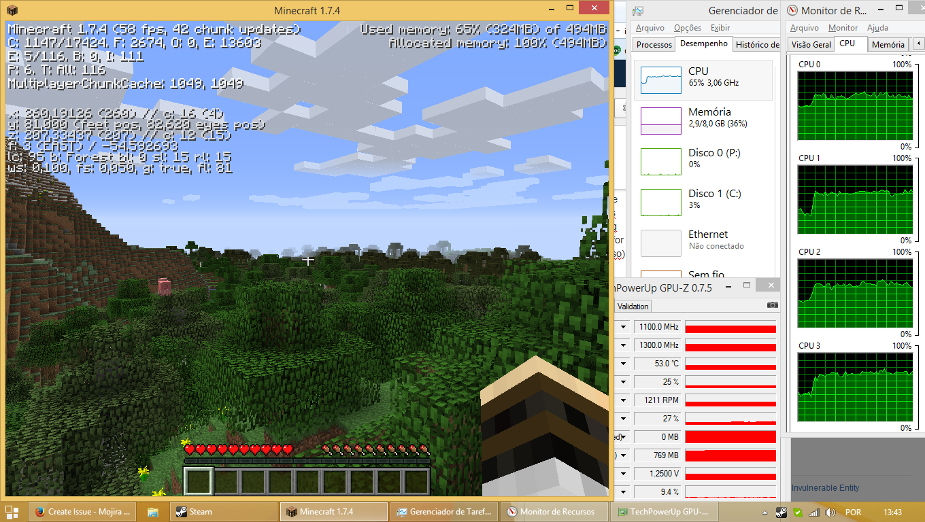The height and width of the screenshot is (522, 925).
Task: Switch to Gerenciador de Tarefas taskbar button
Action: click(444, 512)
